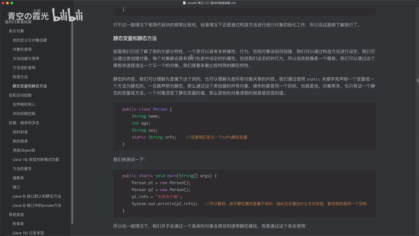Click the paragraph starting 前面我们已经了解了类的大部分特性
The image size is (419, 236).
pyautogui.click(x=244, y=58)
